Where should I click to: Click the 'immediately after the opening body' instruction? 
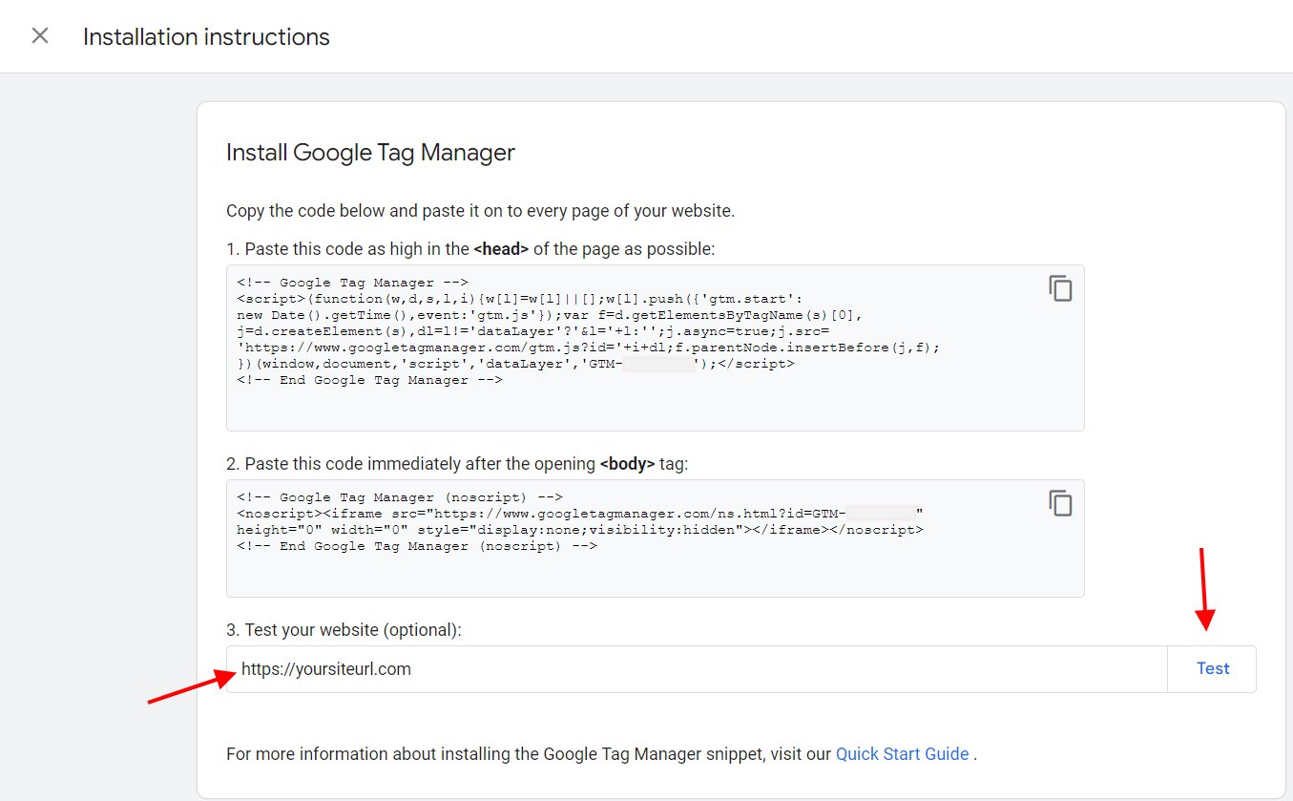(x=457, y=464)
